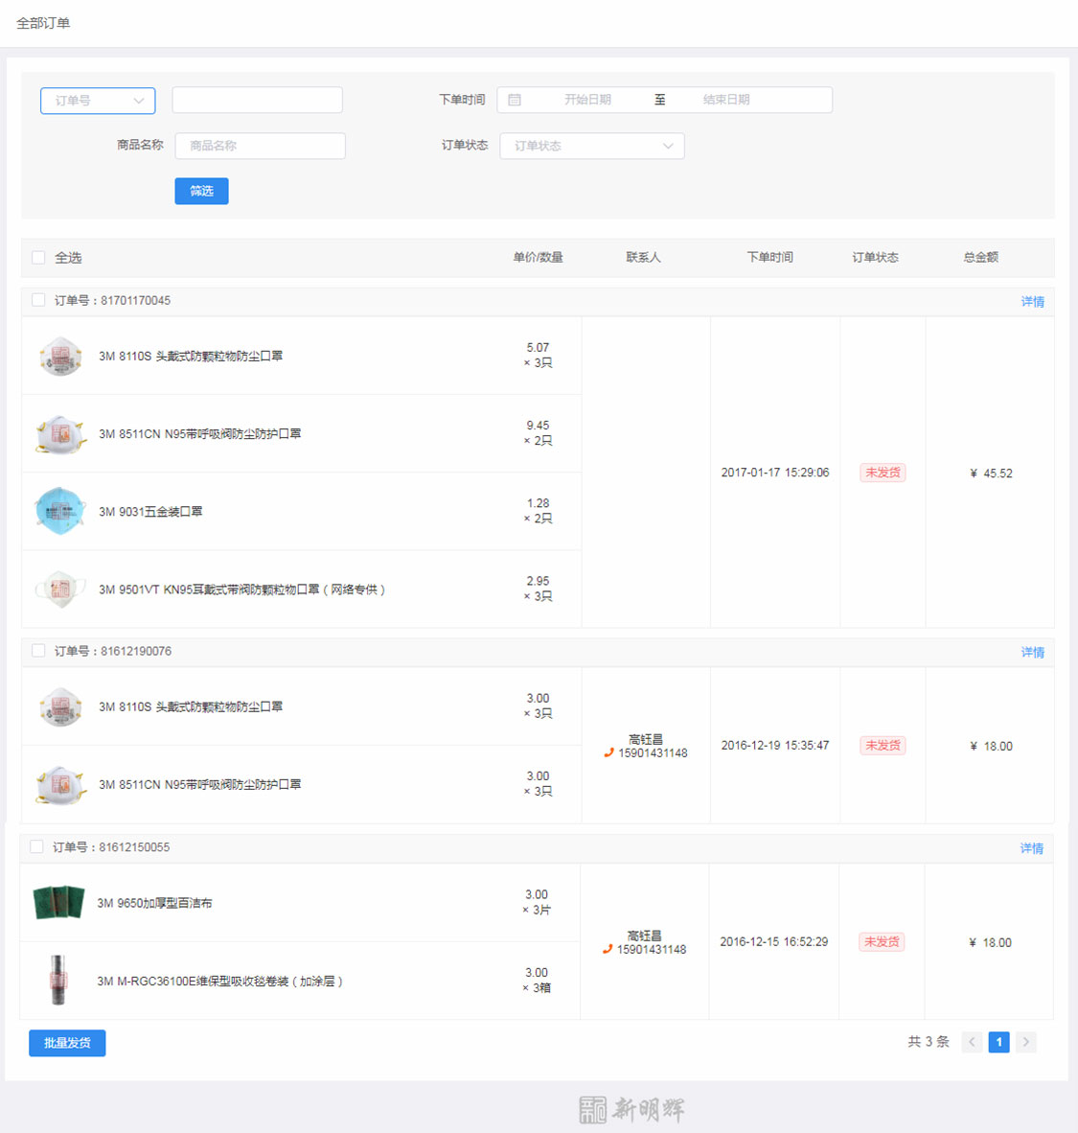Toggle the 全选 select-all checkbox
This screenshot has height=1133, width=1078.
38,257
